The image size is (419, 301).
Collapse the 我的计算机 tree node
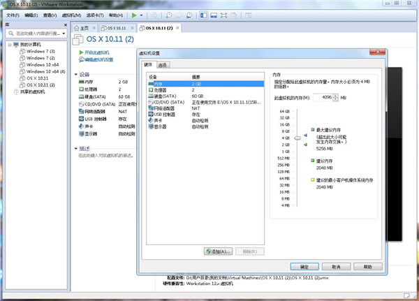tap(10, 45)
